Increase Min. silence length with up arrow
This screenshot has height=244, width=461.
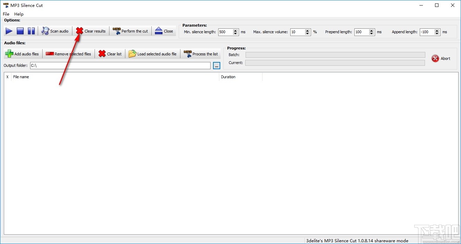pos(236,30)
